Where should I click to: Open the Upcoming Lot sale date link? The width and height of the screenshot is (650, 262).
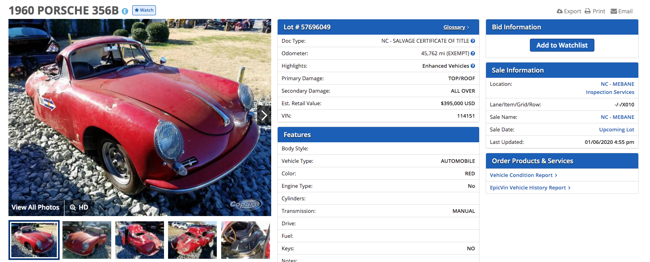pos(617,129)
